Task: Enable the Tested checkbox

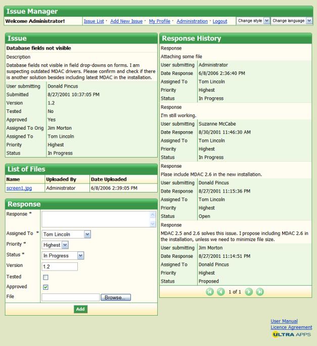Action: click(45, 277)
